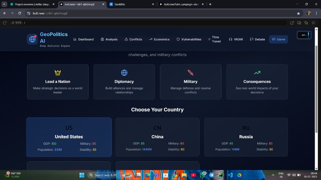This screenshot has width=321, height=180.
Task: Select the active Game nav button
Action: click(279, 39)
